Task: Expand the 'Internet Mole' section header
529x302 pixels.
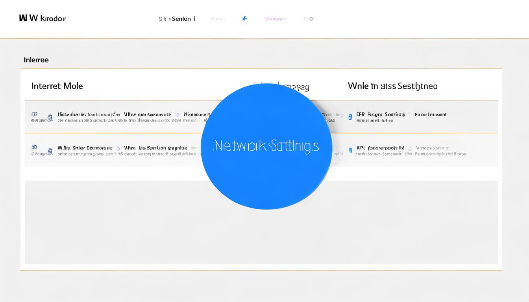Action: click(57, 86)
